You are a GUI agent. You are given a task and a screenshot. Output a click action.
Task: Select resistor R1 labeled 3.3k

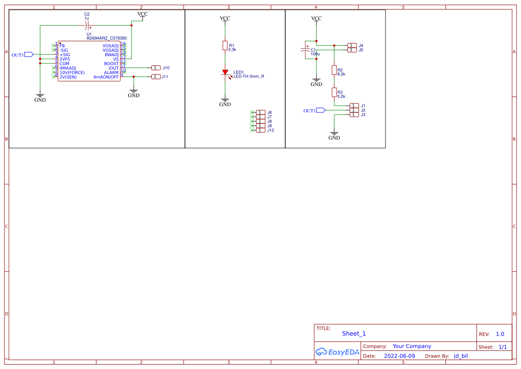pyautogui.click(x=225, y=45)
